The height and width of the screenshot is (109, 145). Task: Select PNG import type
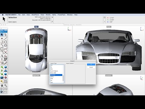pyautogui.click(x=56, y=69)
